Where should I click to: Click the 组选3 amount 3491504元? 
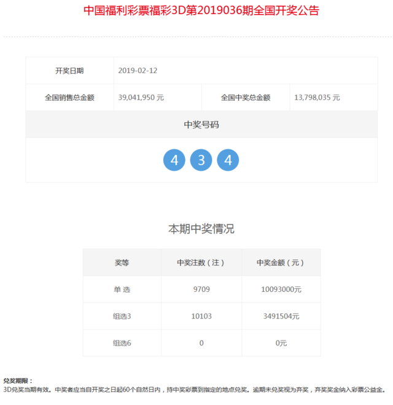pos(281,316)
